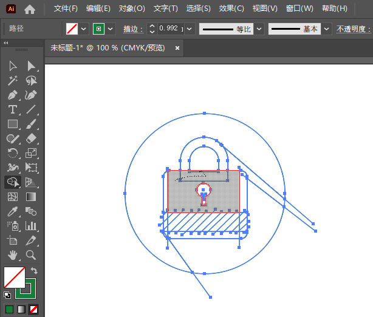Image resolution: width=373 pixels, height=317 pixels.
Task: Select the Scale tool
Action: pyautogui.click(x=31, y=153)
